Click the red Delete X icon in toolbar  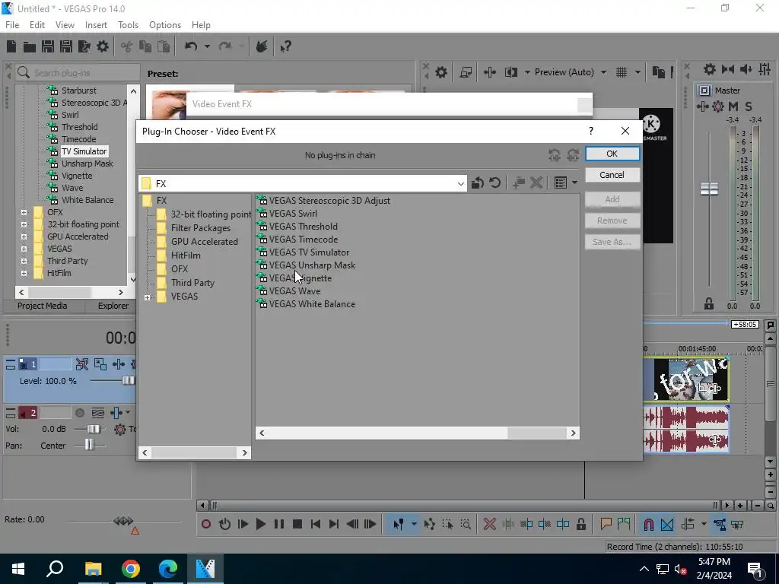pyautogui.click(x=489, y=524)
